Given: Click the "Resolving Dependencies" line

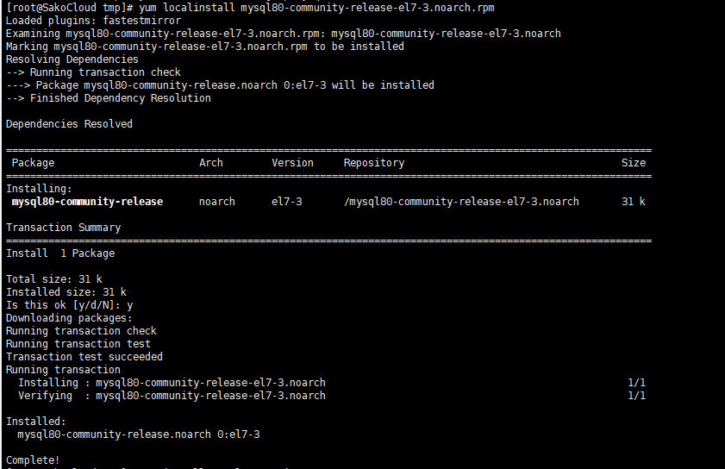Looking at the screenshot, I should pyautogui.click(x=72, y=59).
